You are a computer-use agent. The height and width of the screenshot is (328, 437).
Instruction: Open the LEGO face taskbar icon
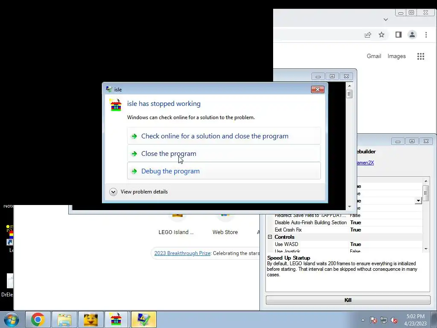tap(91, 319)
